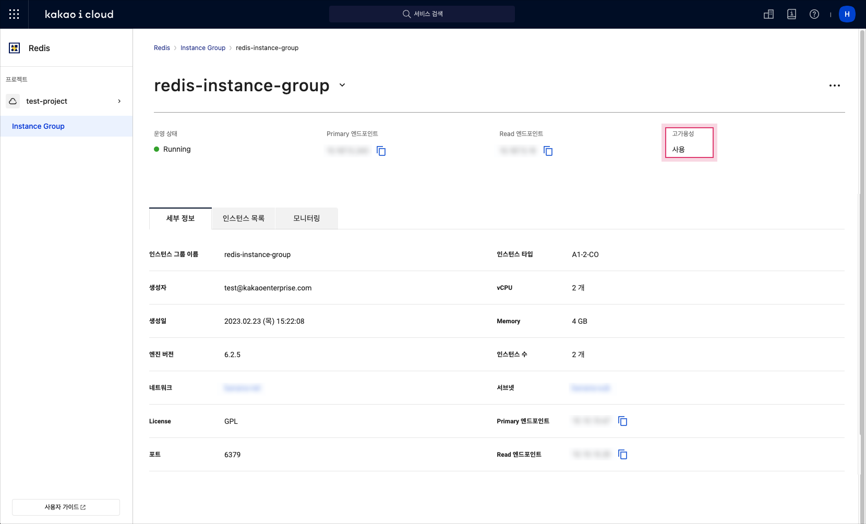Screen dimensions: 866x524
Task: Click the 2023.02.23 creation date value
Action: [x=264, y=321]
